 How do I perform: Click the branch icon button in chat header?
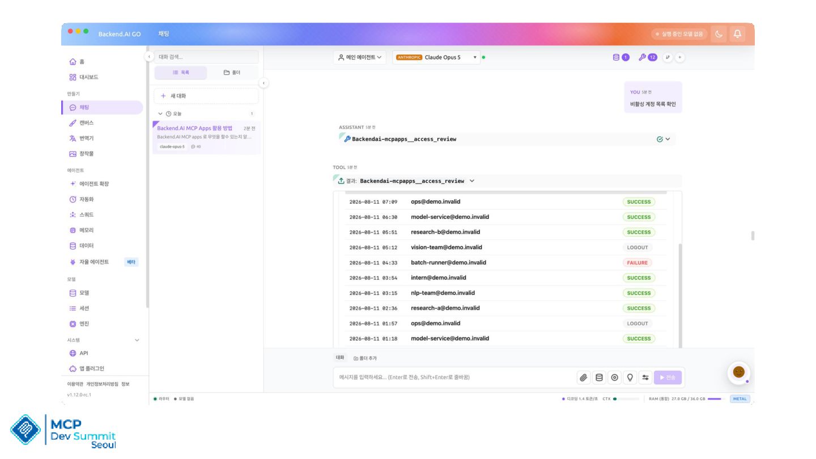(668, 57)
